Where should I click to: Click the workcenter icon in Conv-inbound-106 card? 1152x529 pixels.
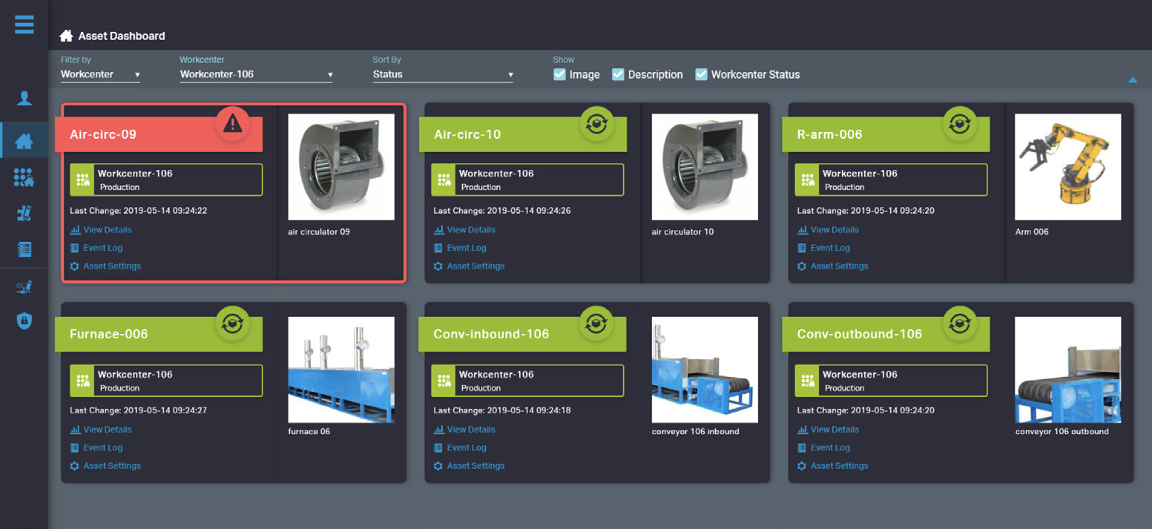click(x=444, y=381)
